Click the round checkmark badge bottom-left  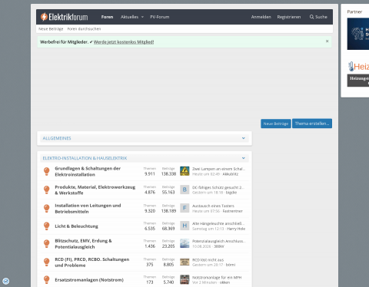pyautogui.click(x=6, y=281)
